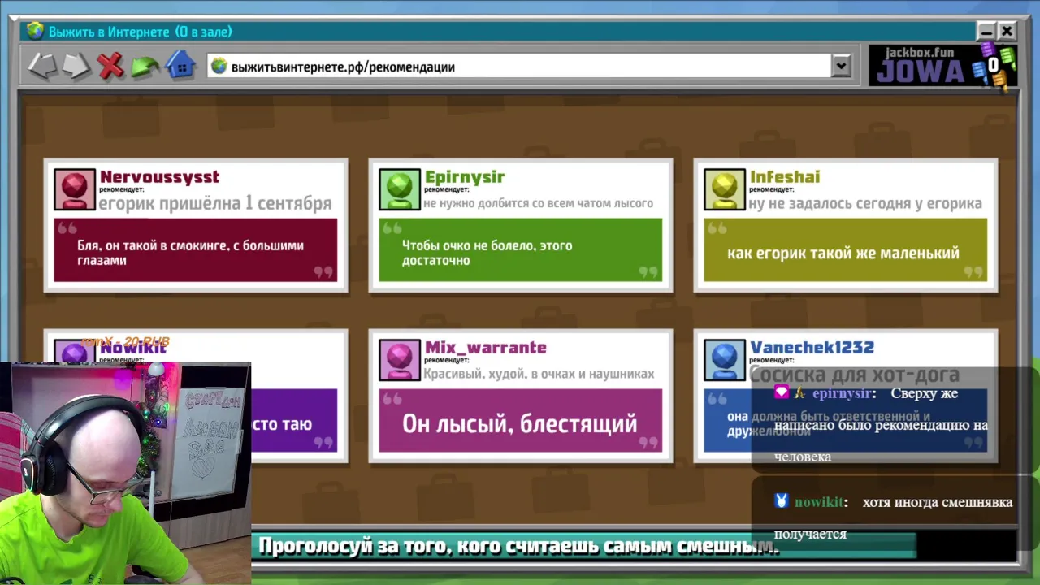This screenshot has width=1040, height=585.
Task: Click the green refresh arrow icon
Action: pyautogui.click(x=145, y=67)
